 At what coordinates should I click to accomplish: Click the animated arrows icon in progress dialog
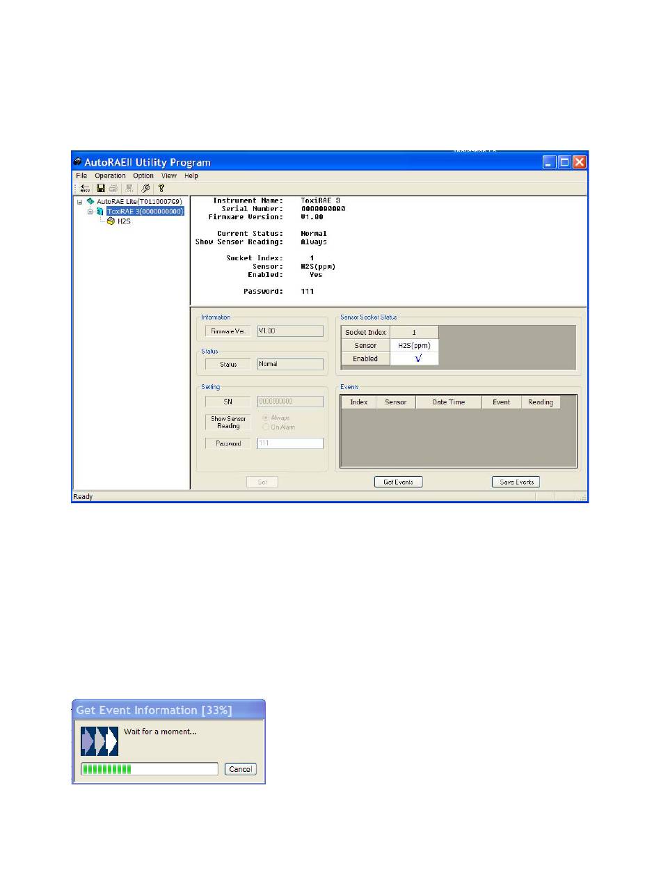pyautogui.click(x=99, y=741)
